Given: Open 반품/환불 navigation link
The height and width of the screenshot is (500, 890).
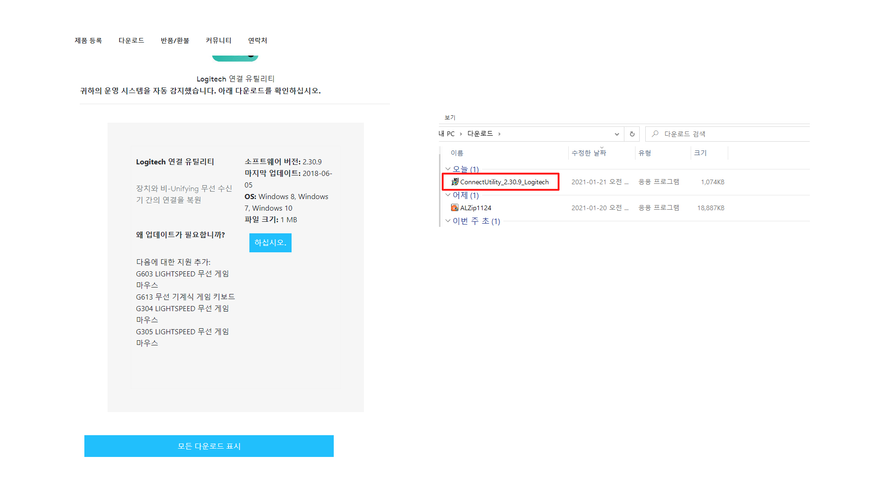Looking at the screenshot, I should coord(175,41).
